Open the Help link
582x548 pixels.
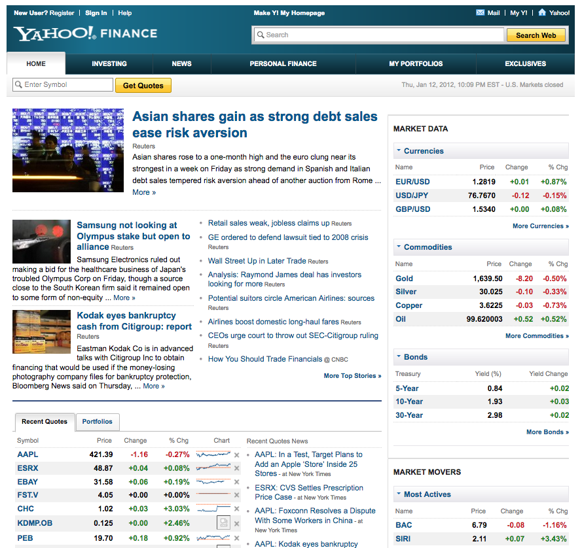124,13
